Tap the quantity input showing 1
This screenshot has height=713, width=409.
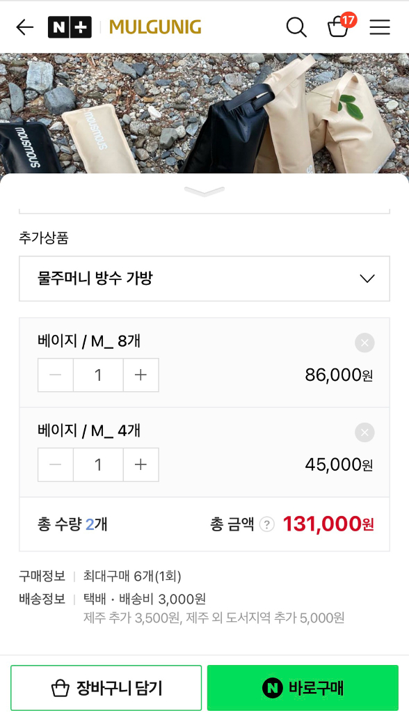pyautogui.click(x=98, y=375)
